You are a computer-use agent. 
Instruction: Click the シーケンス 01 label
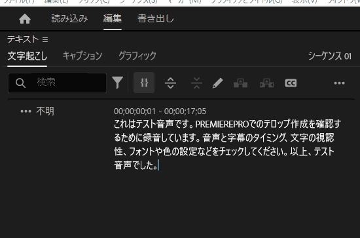tap(330, 56)
